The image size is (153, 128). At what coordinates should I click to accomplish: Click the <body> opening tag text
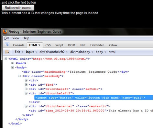[21, 68]
